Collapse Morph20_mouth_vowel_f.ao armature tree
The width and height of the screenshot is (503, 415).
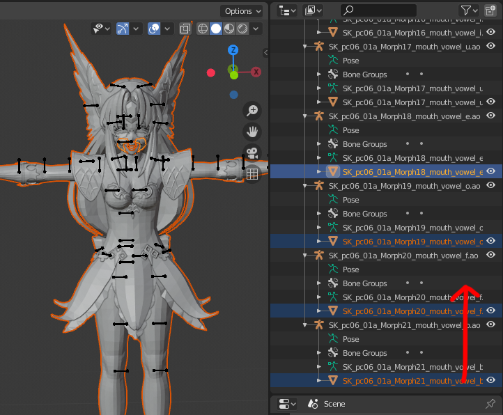[304, 256]
